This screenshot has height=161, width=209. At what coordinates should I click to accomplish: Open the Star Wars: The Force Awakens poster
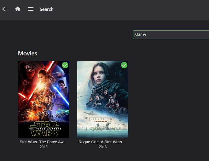point(44,99)
